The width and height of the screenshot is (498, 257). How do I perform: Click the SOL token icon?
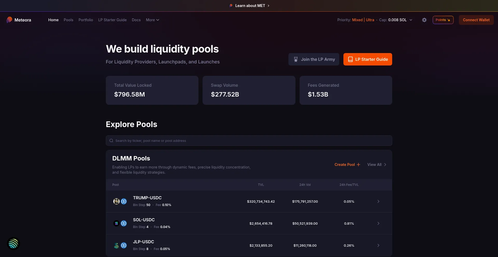click(x=116, y=223)
